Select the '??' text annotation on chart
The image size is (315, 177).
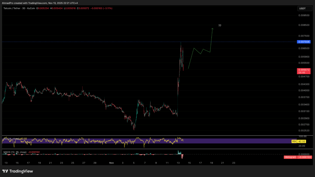(220, 25)
